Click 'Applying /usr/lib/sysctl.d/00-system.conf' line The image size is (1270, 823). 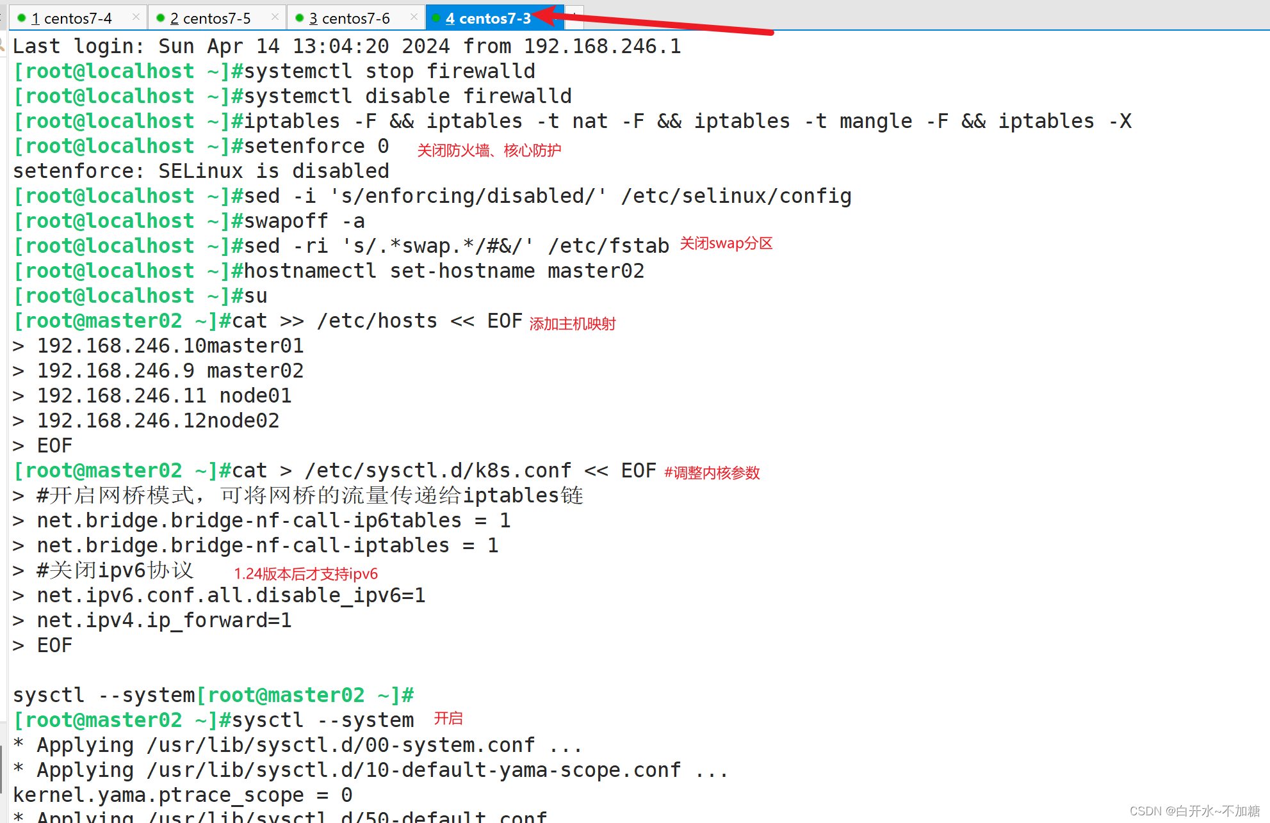point(298,745)
